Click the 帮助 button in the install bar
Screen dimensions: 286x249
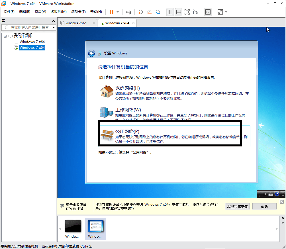point(264,207)
